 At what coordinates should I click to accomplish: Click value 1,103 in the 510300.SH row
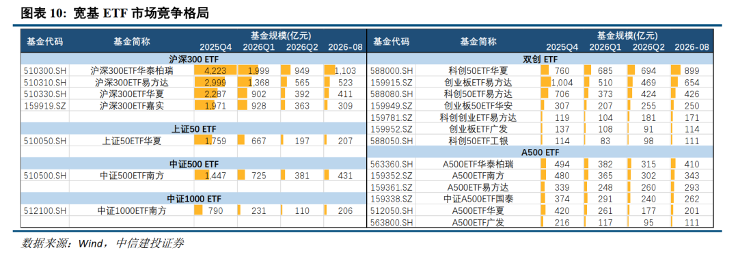click(x=346, y=70)
